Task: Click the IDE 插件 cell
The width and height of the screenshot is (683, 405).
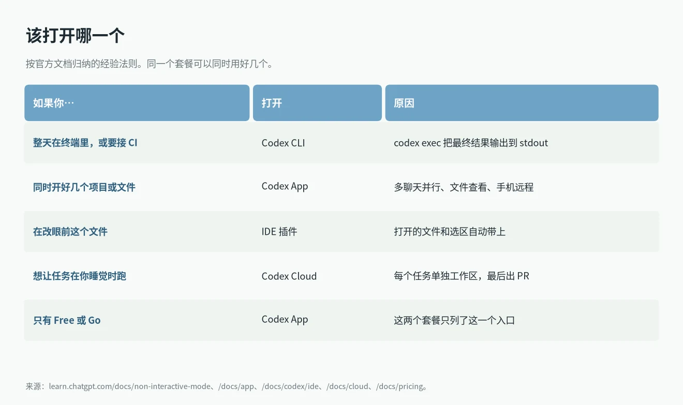Action: coord(279,232)
